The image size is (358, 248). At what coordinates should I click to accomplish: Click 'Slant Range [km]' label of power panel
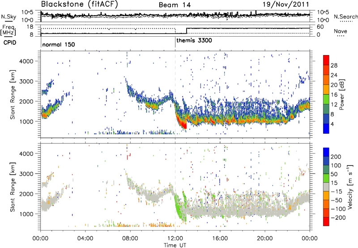point(13,94)
